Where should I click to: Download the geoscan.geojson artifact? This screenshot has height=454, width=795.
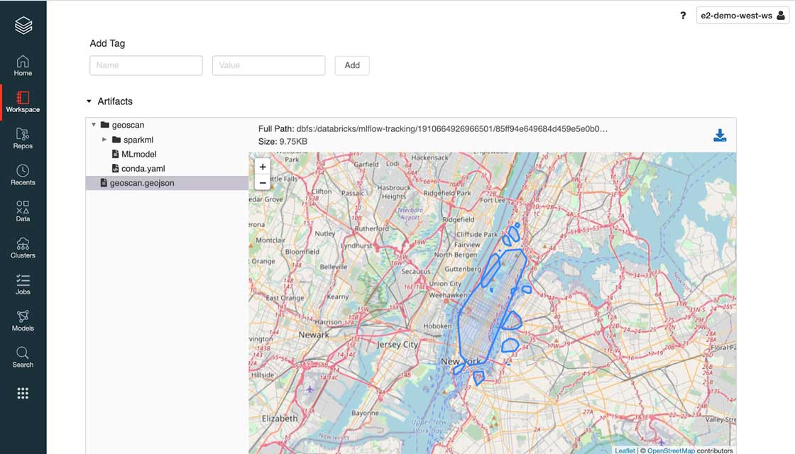(x=720, y=135)
